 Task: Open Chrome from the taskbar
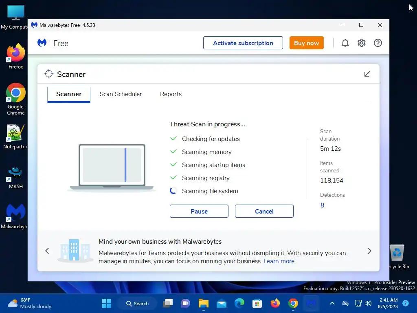(x=293, y=303)
